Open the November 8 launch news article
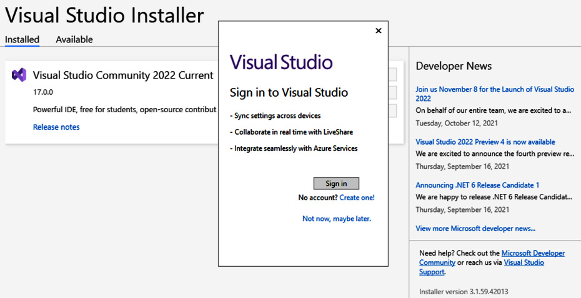The image size is (581, 298). pos(495,94)
